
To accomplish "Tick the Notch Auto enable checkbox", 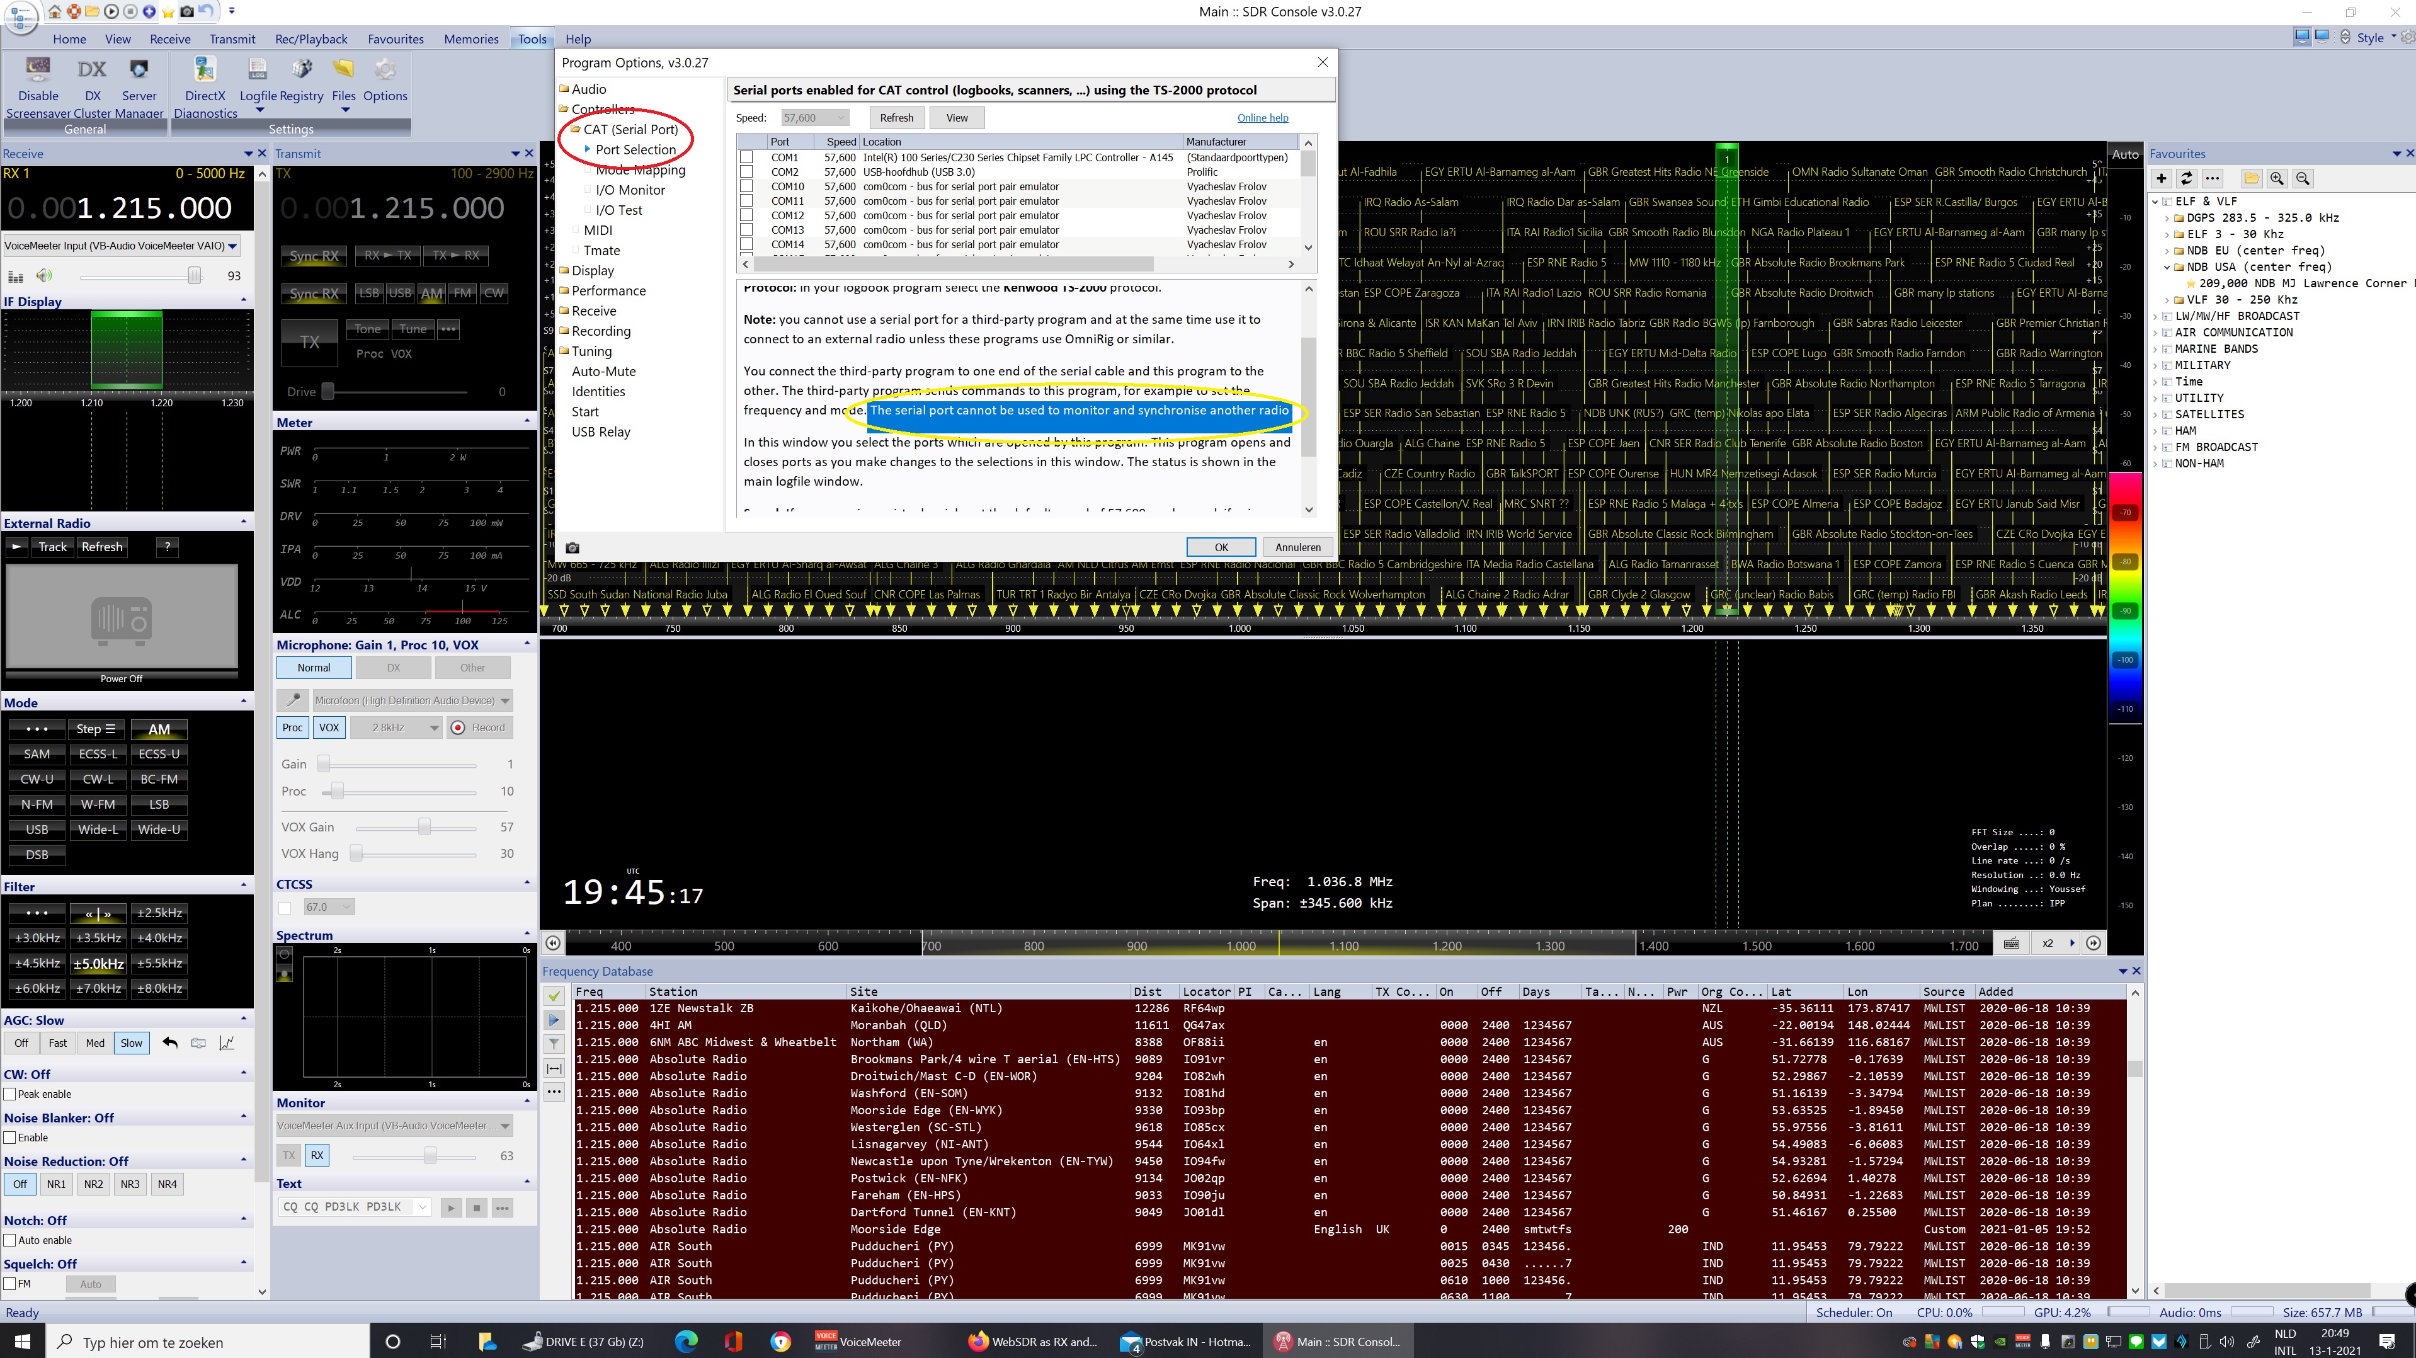I will click(x=10, y=1240).
